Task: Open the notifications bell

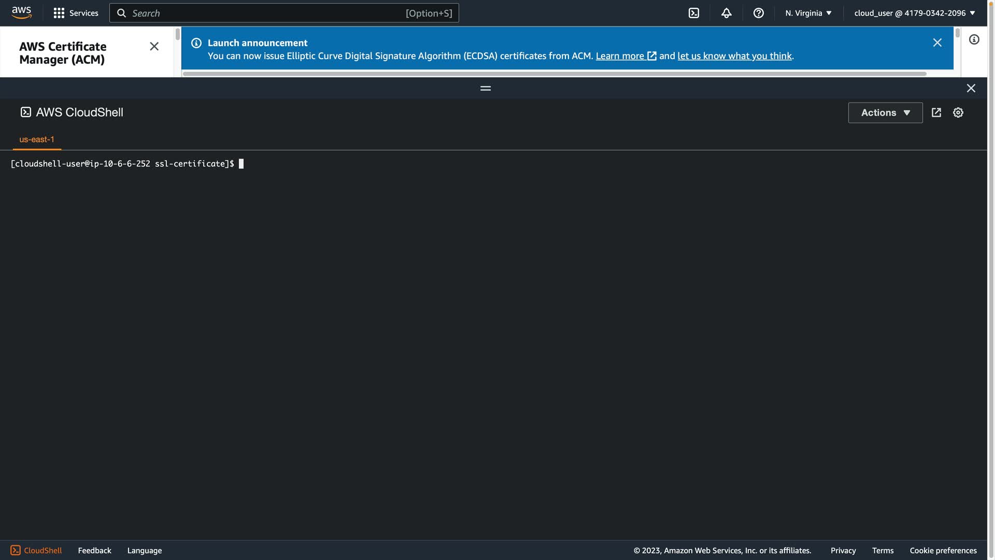Action: [x=726, y=13]
